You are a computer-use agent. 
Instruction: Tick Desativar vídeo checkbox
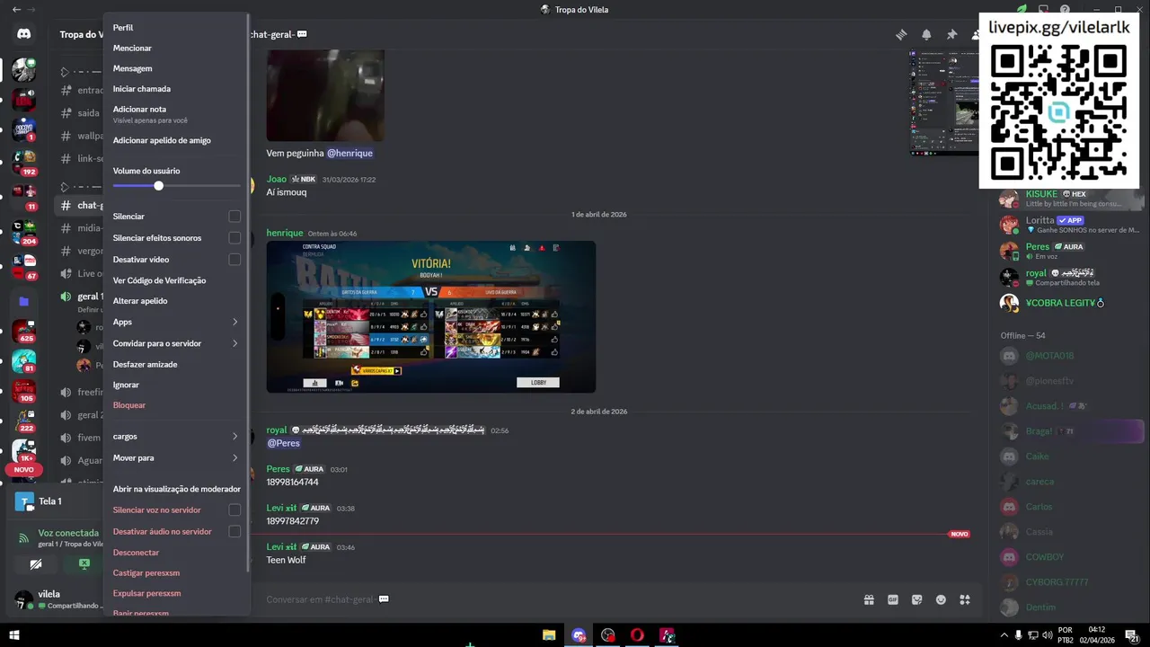(234, 260)
